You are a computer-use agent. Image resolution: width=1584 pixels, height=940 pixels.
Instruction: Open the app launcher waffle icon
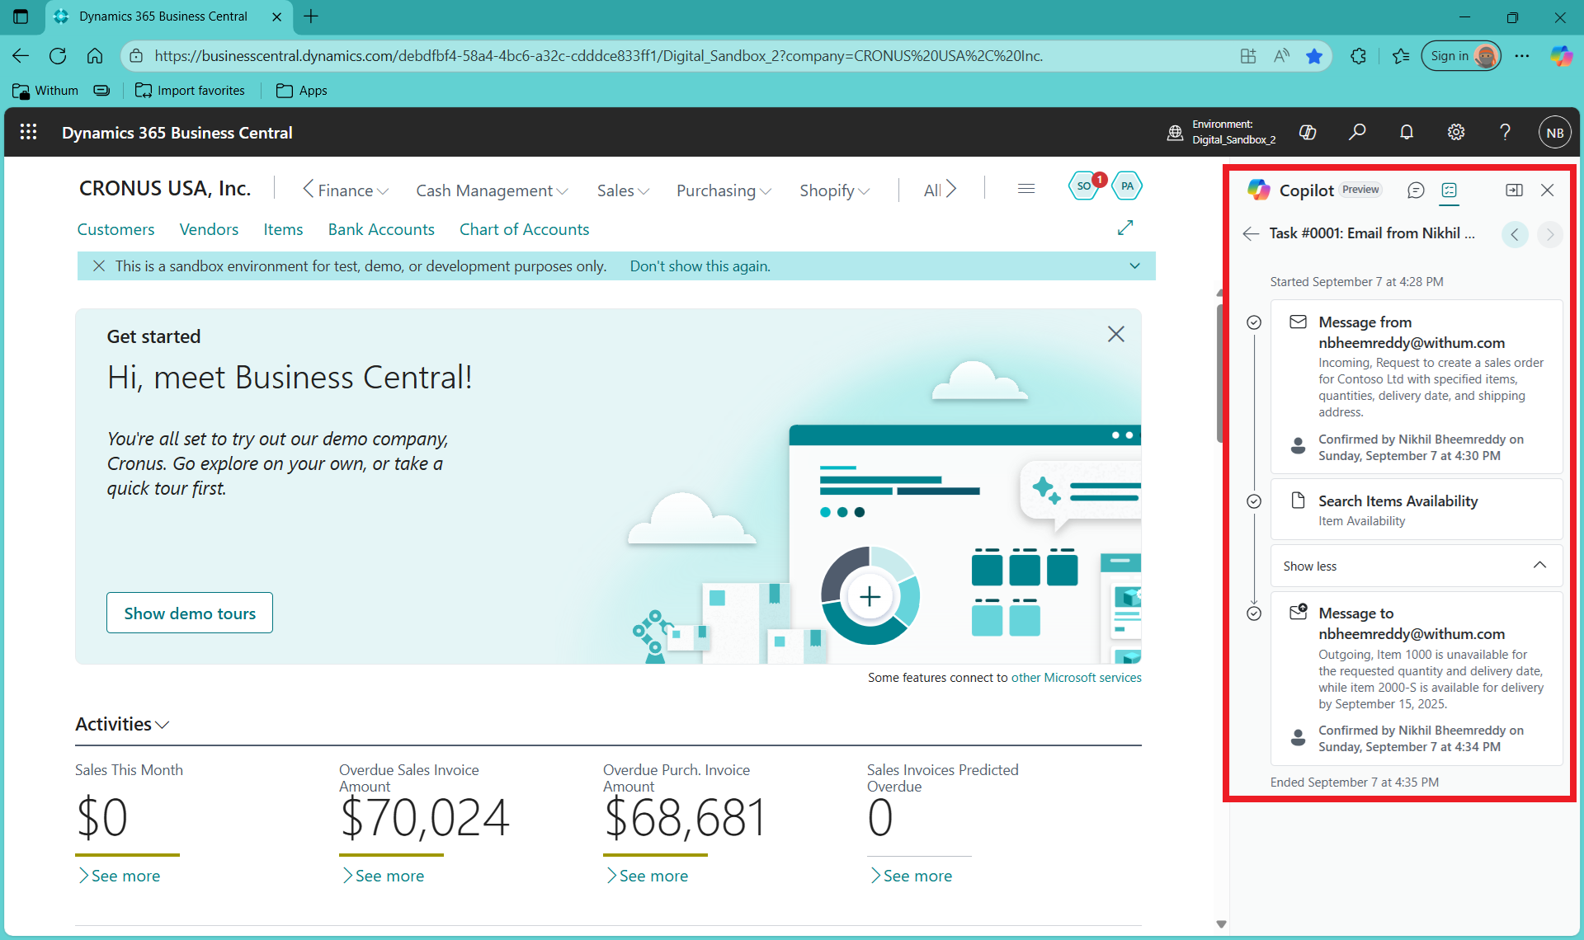pyautogui.click(x=27, y=132)
